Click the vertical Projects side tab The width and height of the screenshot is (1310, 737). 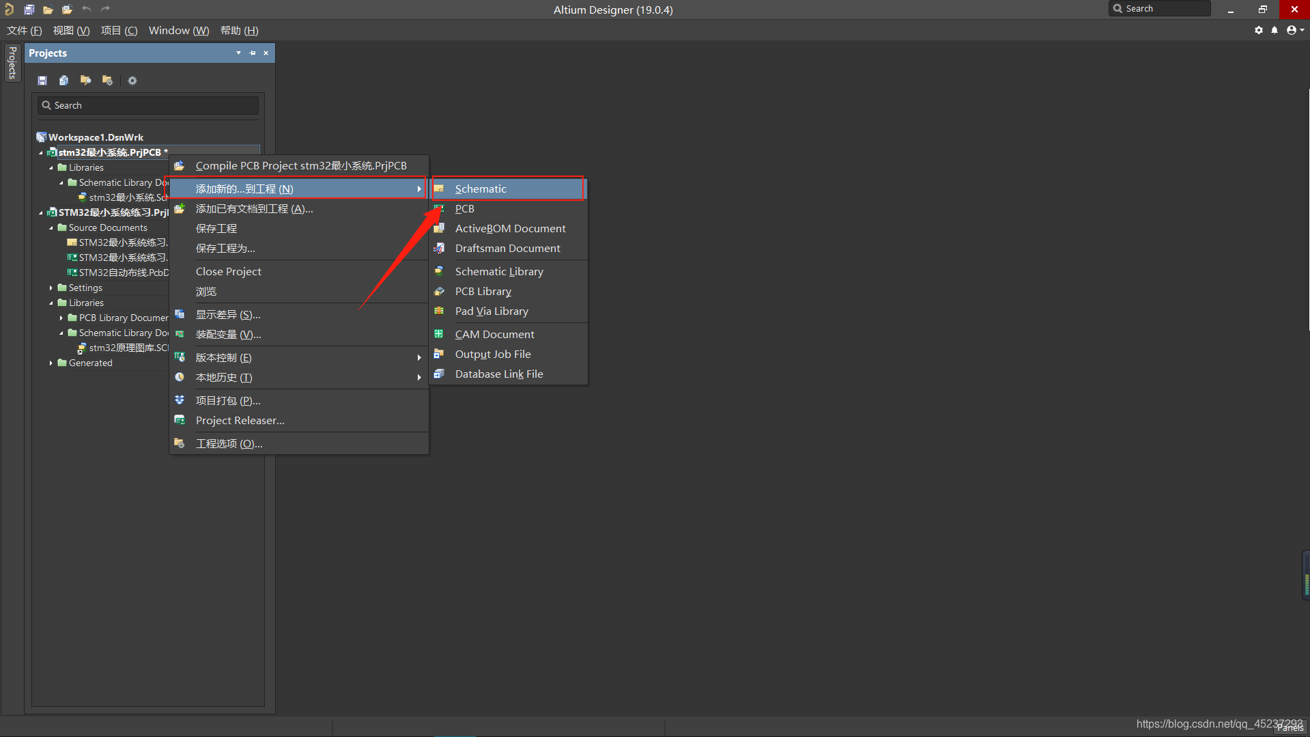point(12,63)
